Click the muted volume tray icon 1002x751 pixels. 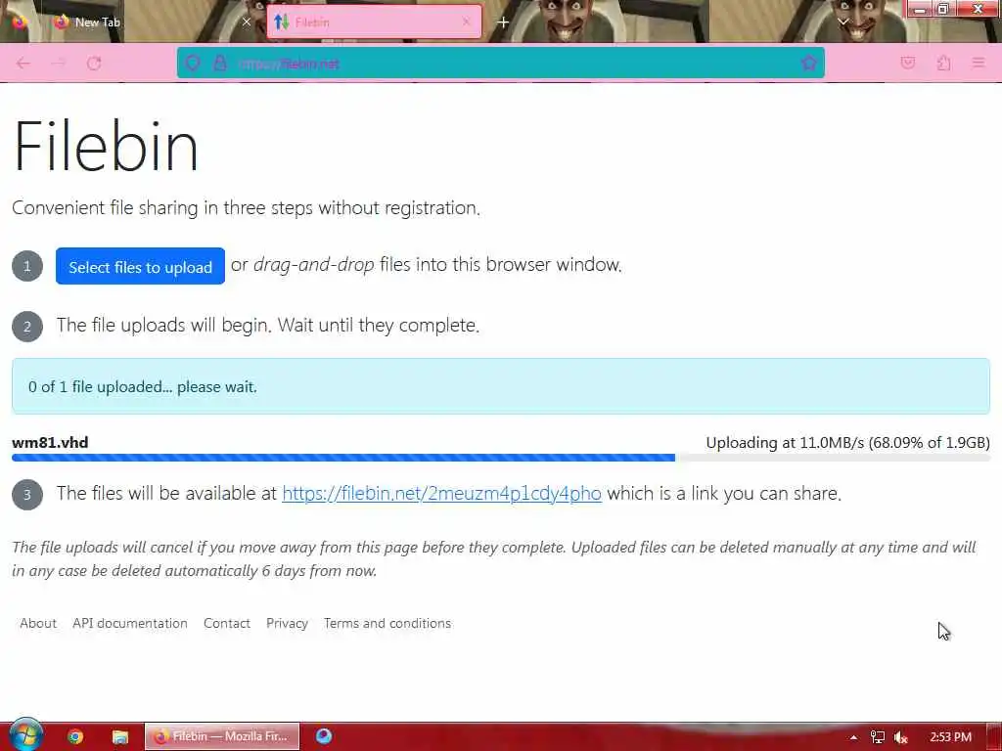[901, 737]
